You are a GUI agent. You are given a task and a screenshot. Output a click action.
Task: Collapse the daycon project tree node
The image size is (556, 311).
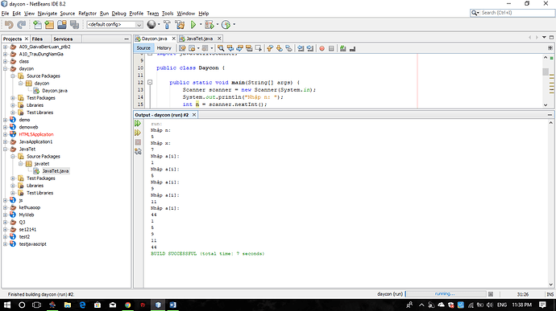[5, 68]
